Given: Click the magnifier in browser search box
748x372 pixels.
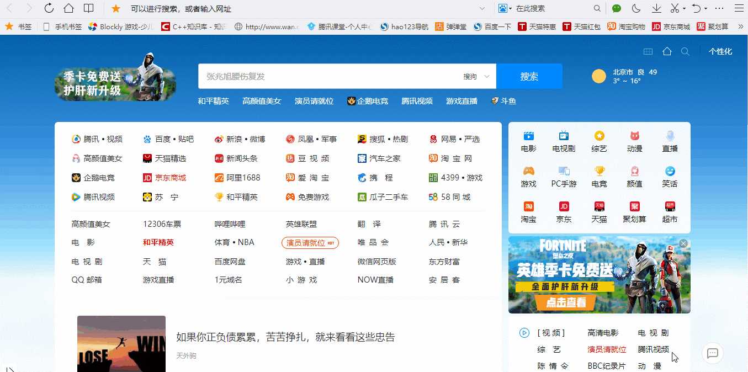Looking at the screenshot, I should pos(597,8).
